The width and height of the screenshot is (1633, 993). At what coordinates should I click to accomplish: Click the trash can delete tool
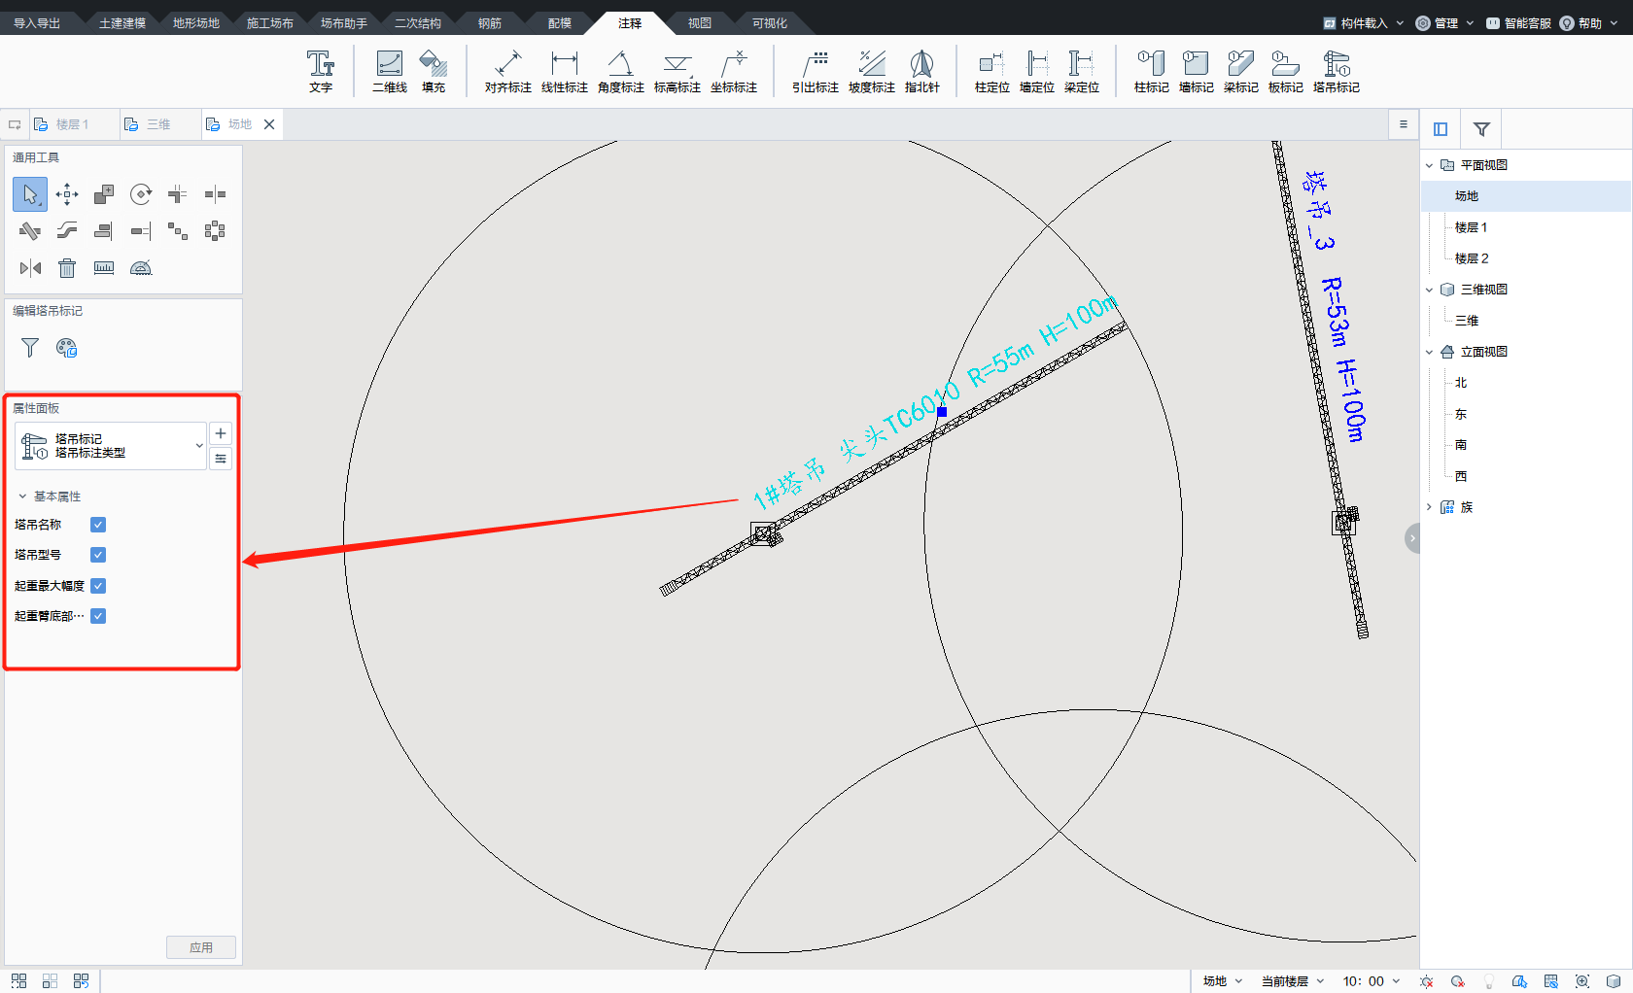click(67, 268)
